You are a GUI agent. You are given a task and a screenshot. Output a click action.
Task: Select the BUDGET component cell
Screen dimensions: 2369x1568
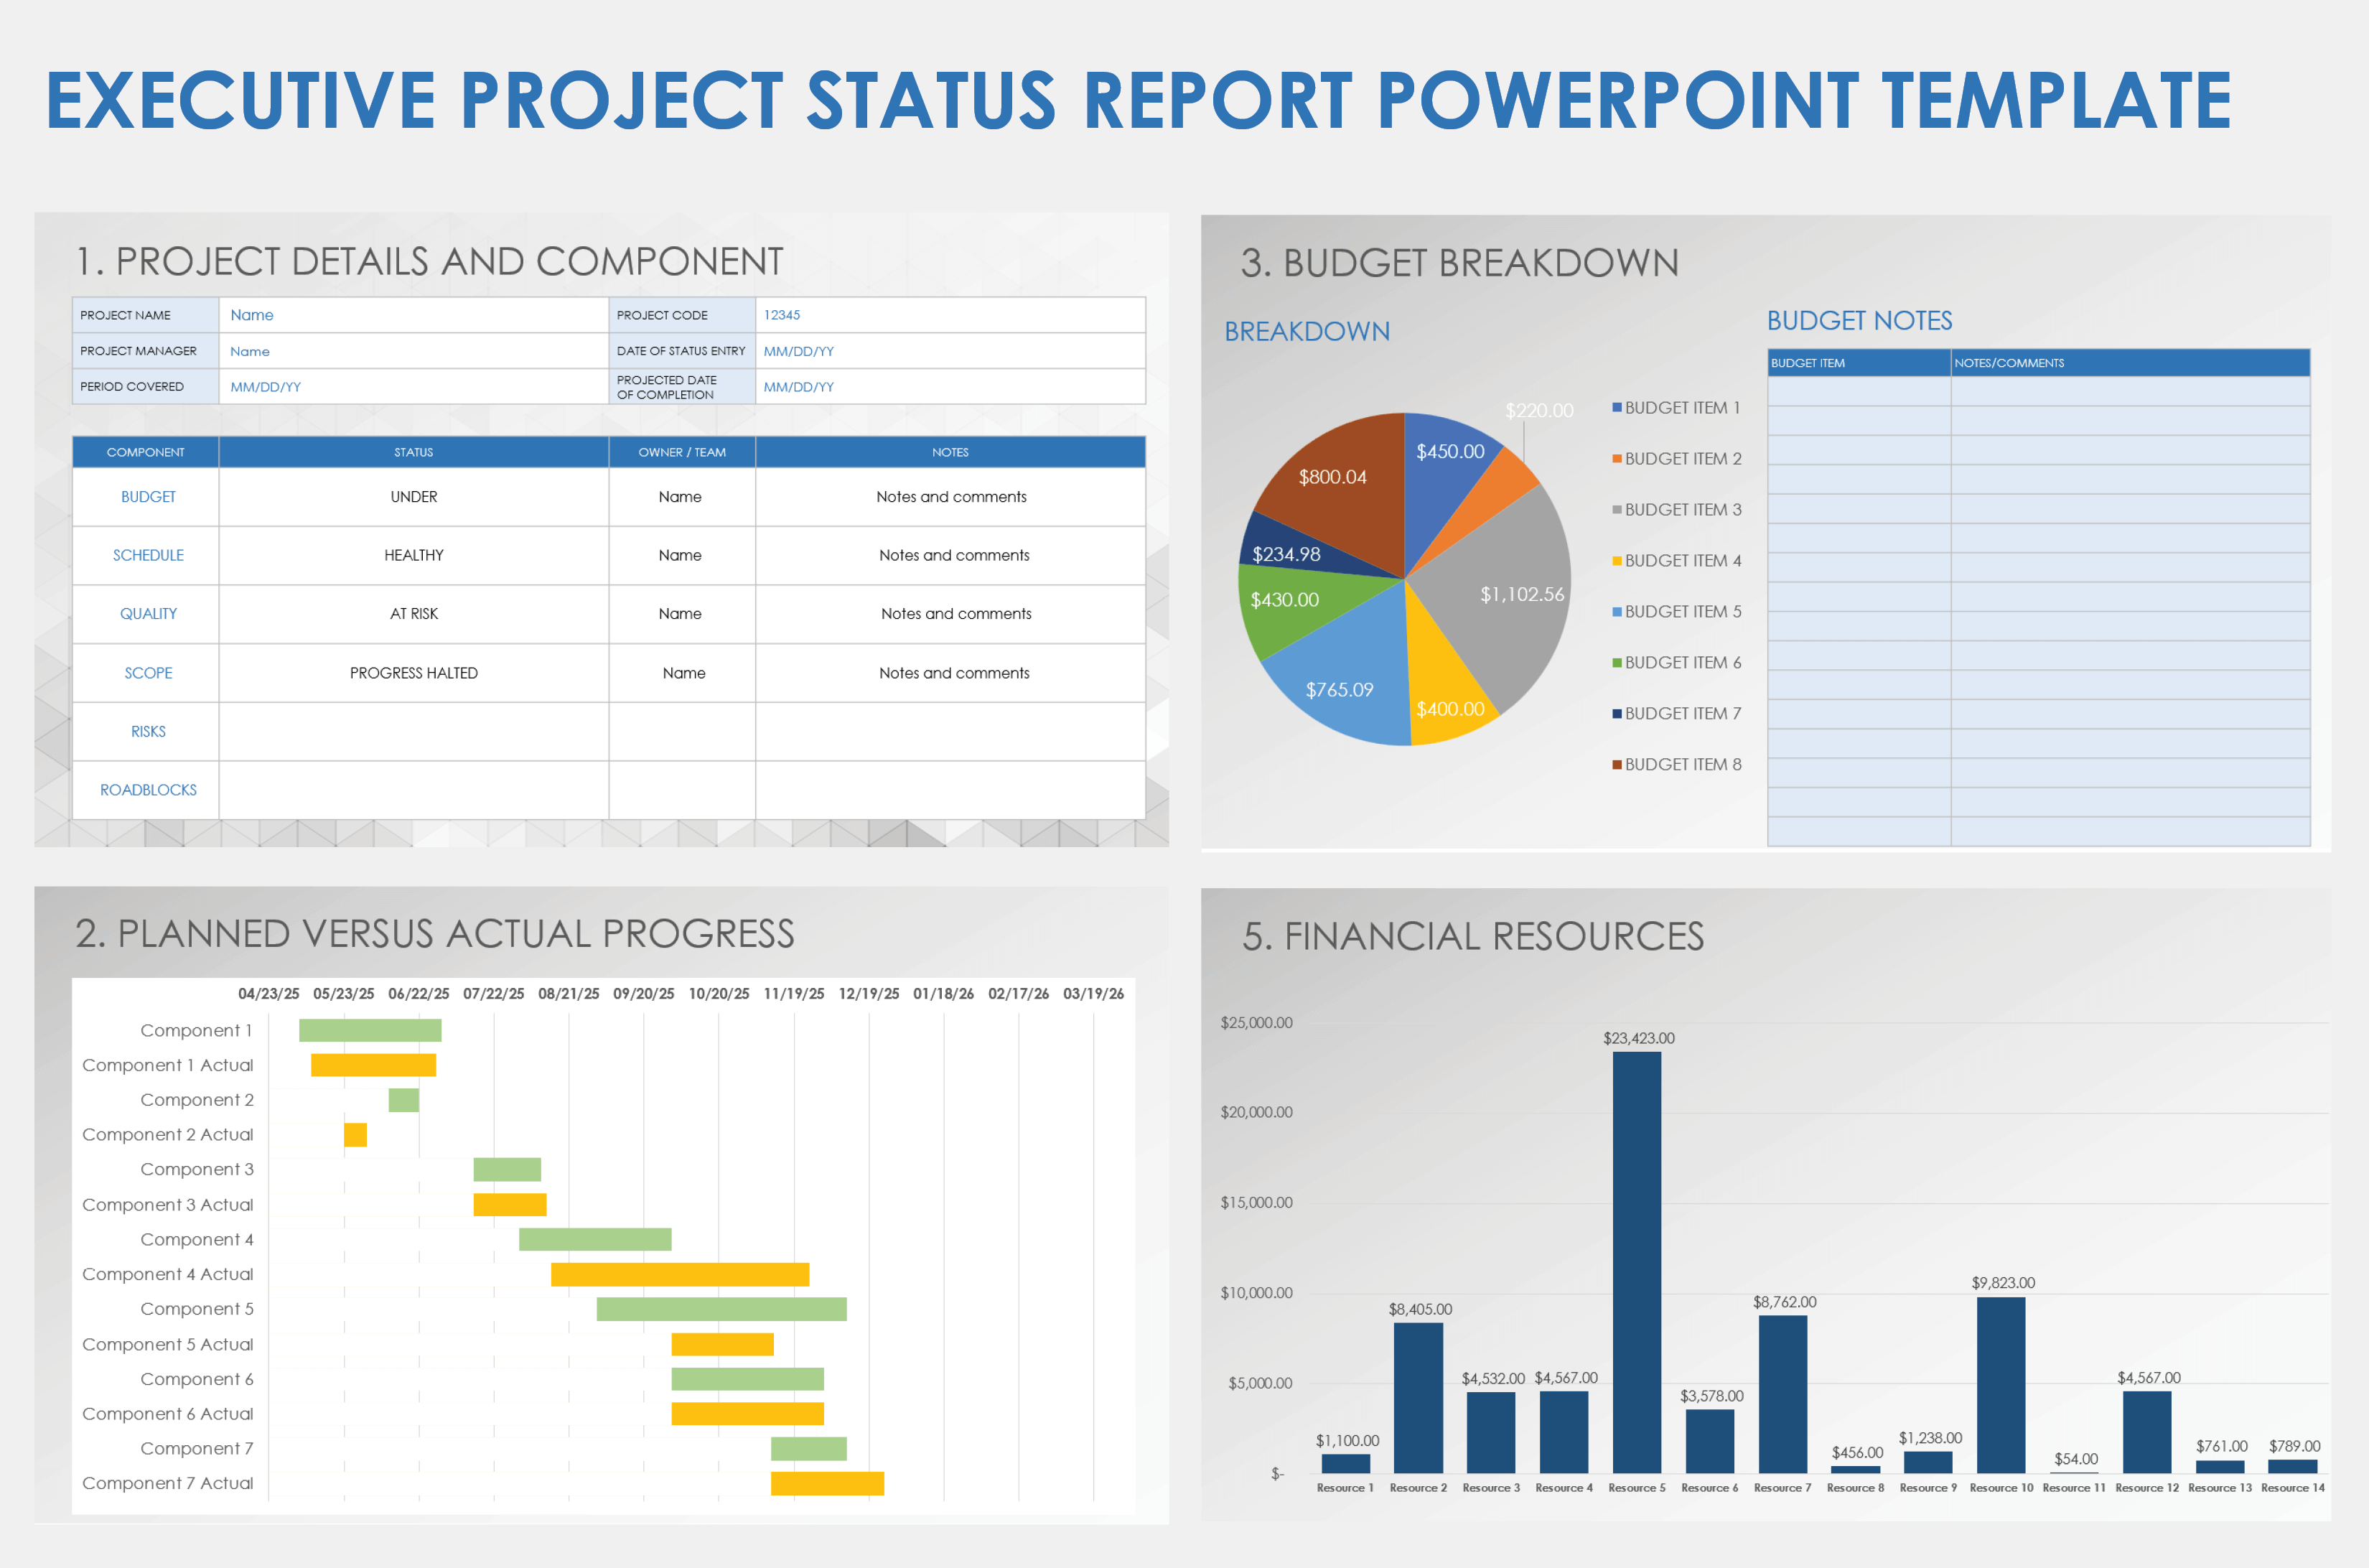[146, 497]
